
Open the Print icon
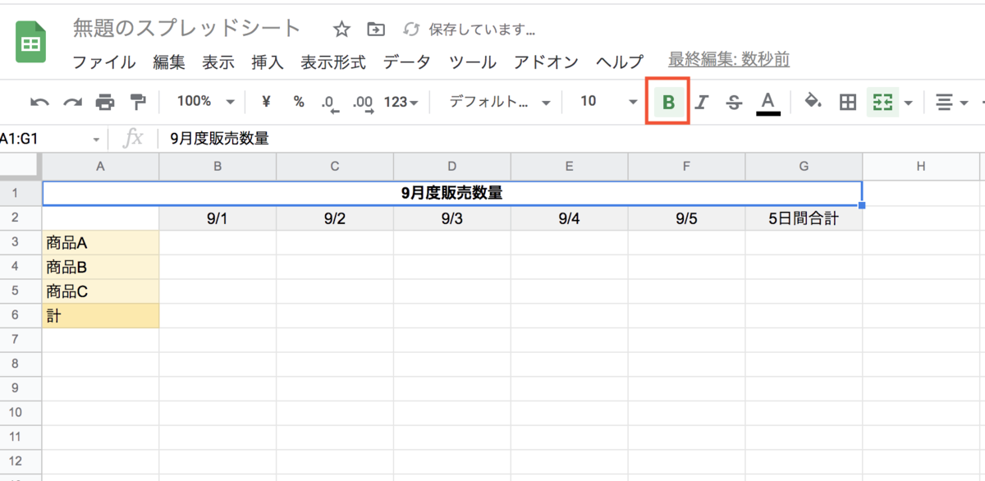point(105,102)
